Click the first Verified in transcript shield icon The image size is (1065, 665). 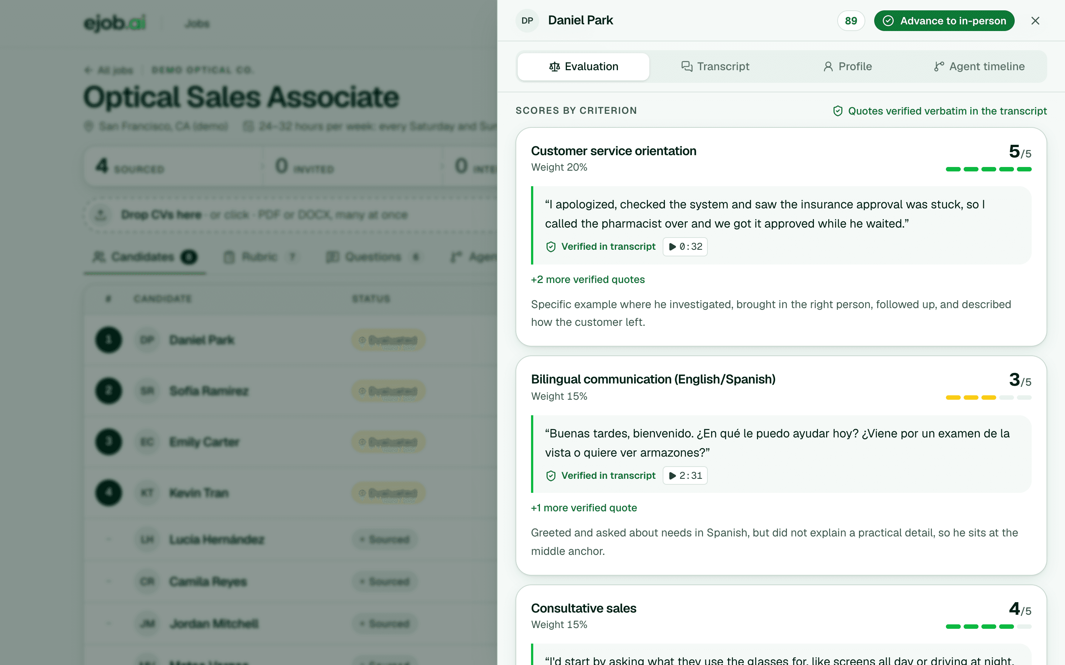551,247
